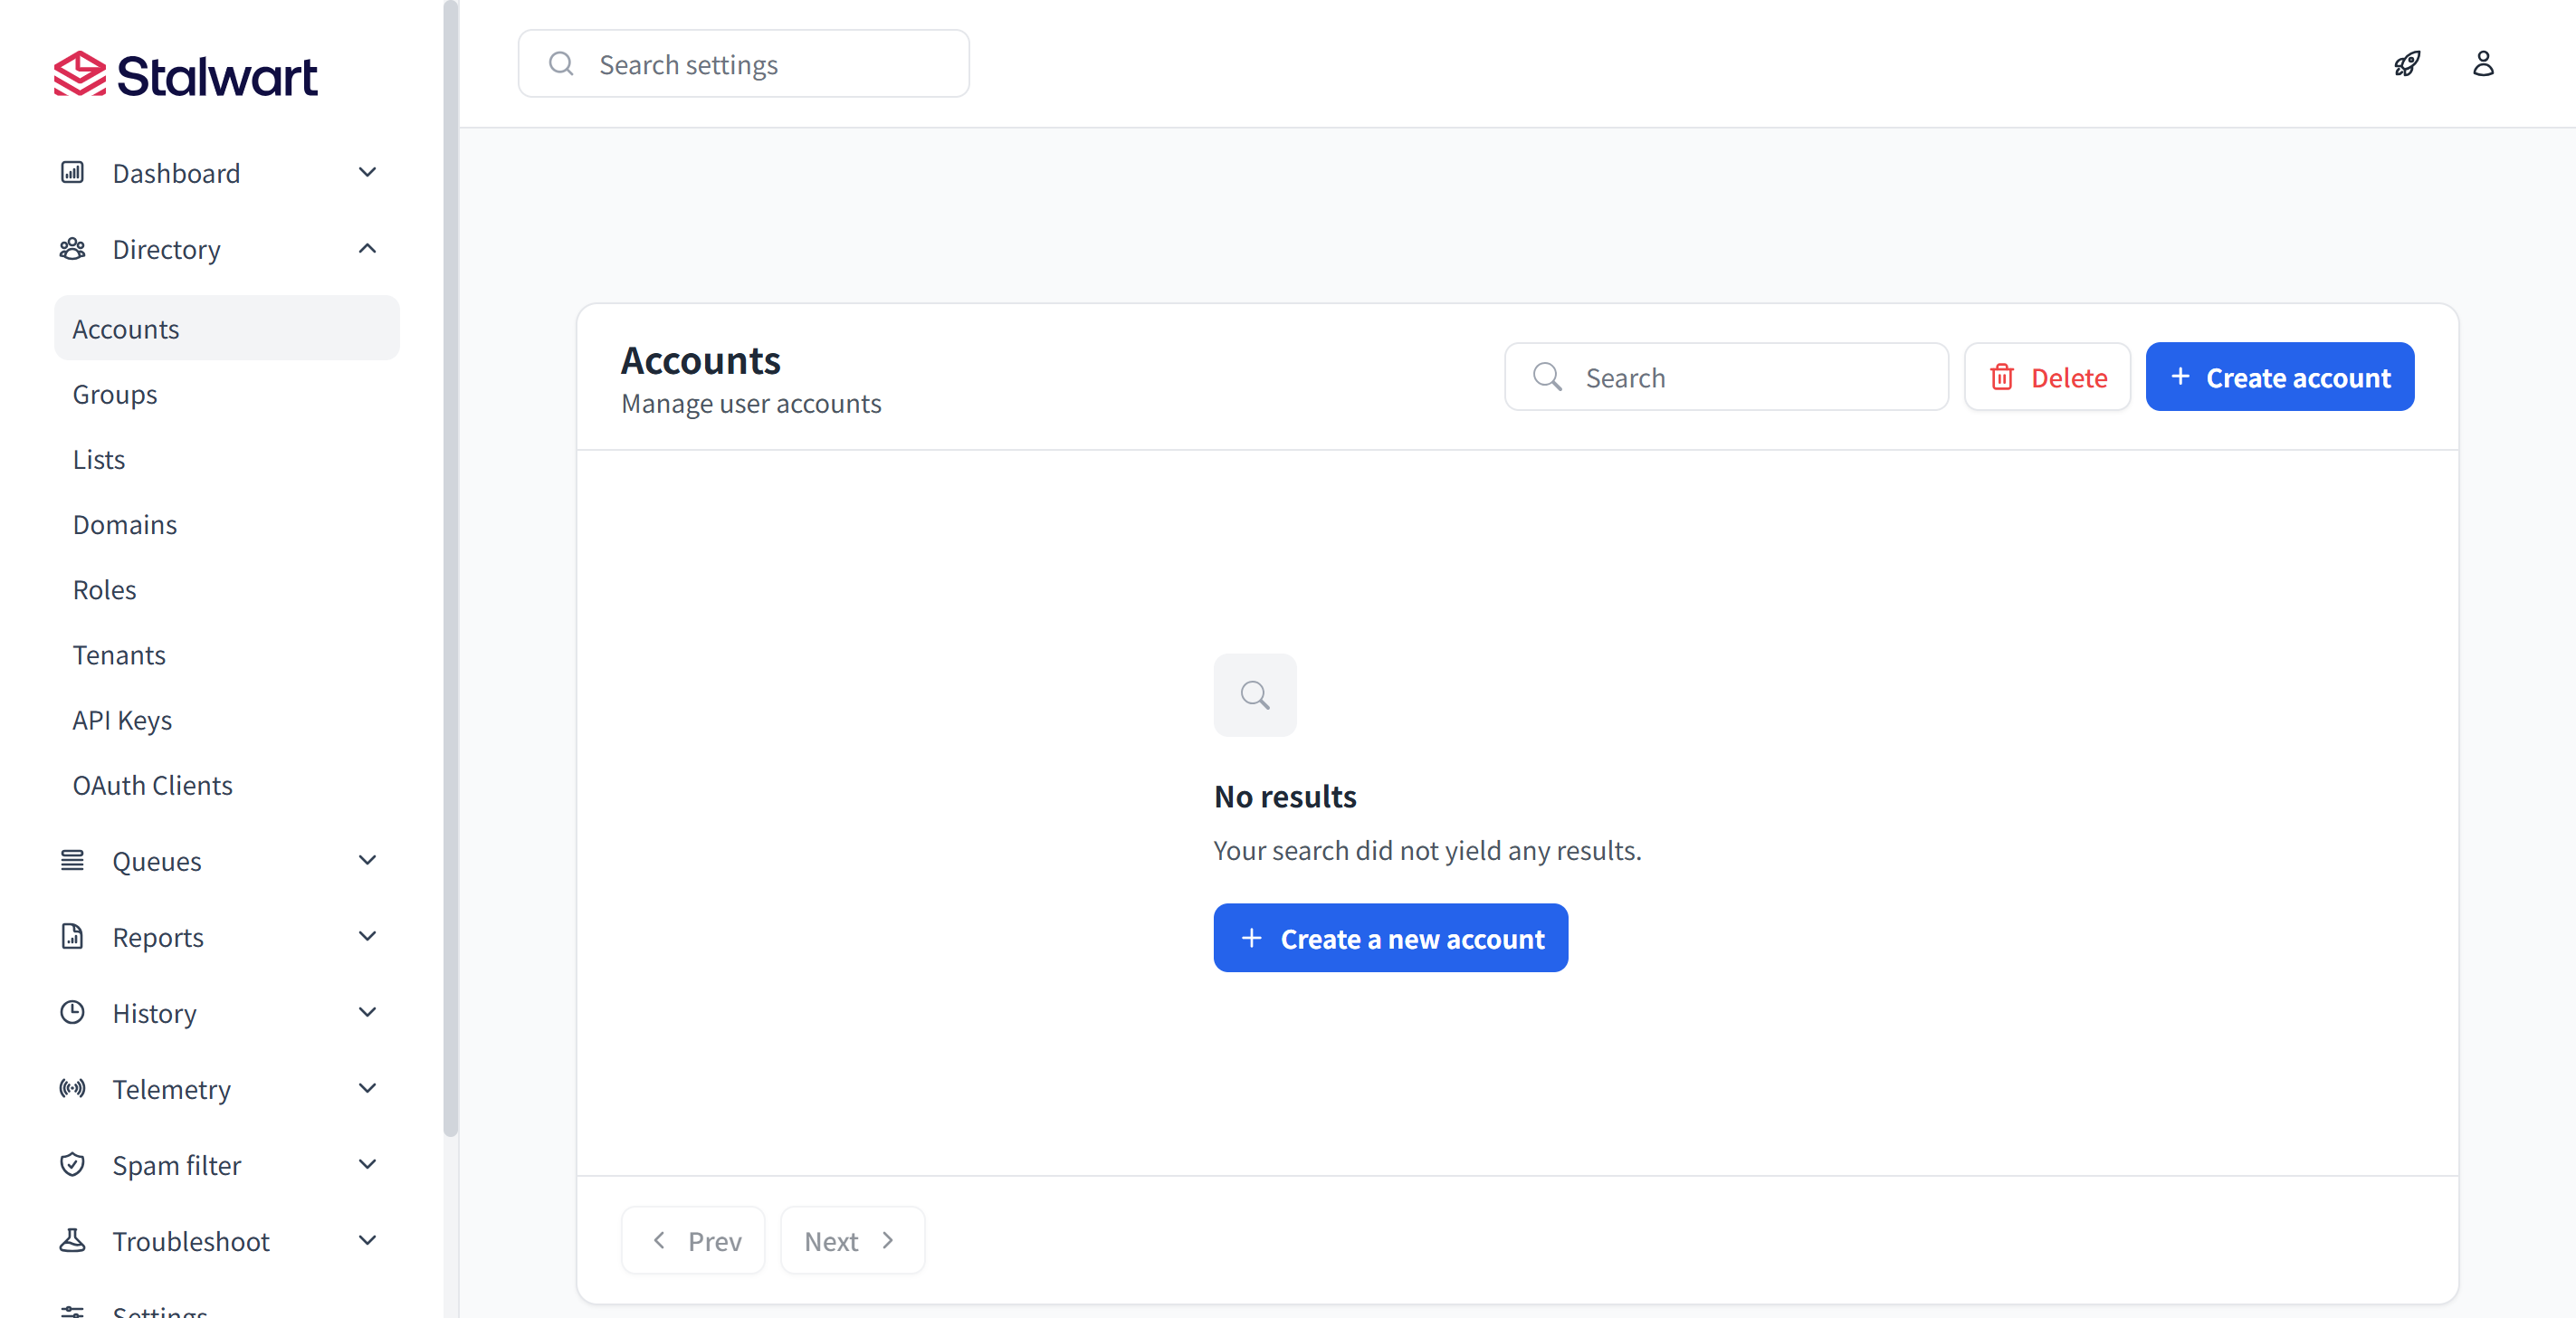
Task: Click the Spam filter shield icon
Action: point(72,1164)
